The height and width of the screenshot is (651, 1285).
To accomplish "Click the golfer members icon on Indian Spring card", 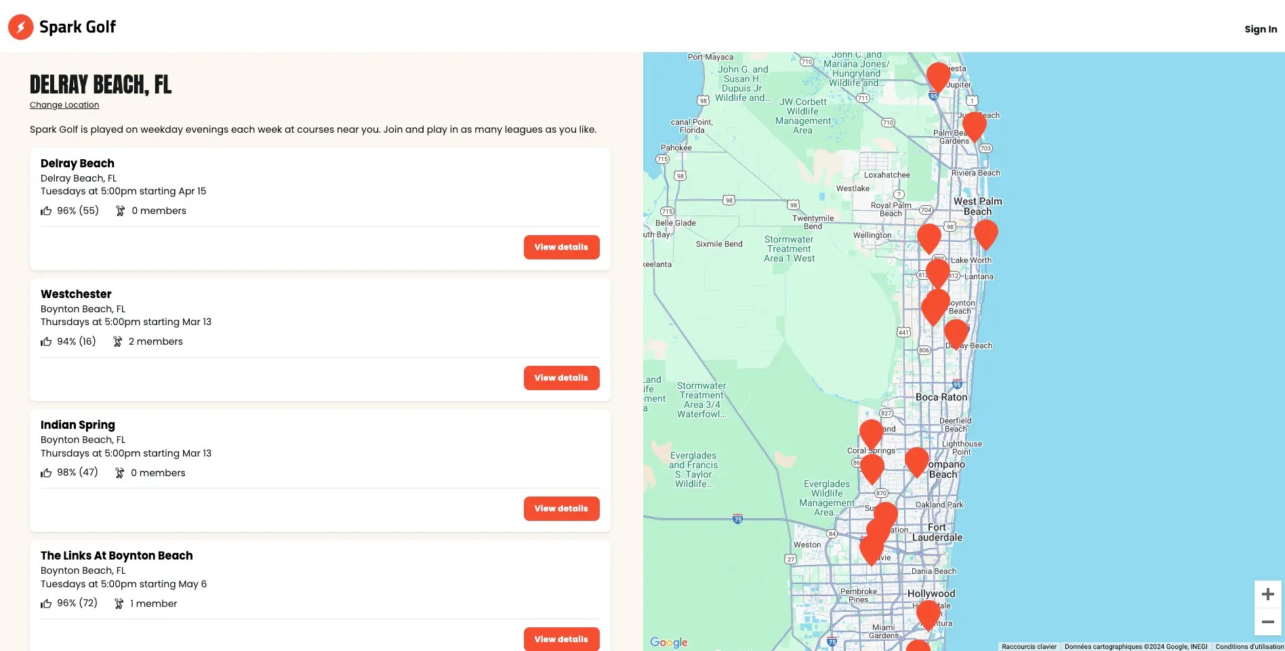I will [x=119, y=473].
